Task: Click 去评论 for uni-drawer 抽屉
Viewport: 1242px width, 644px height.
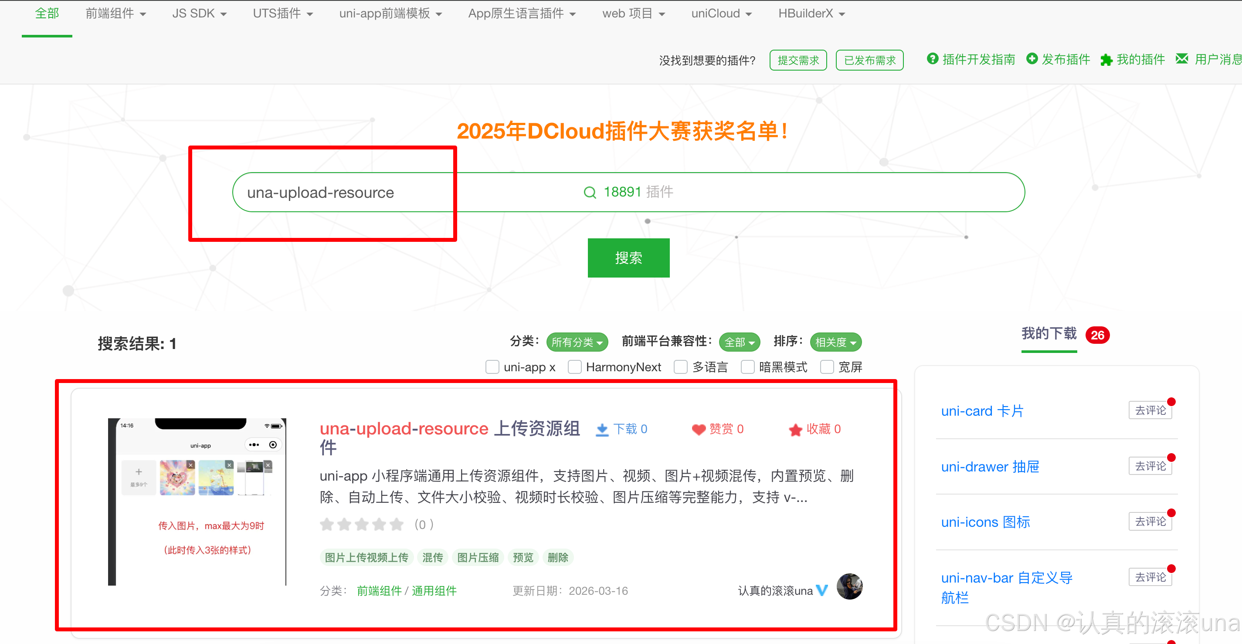Action: [x=1150, y=466]
